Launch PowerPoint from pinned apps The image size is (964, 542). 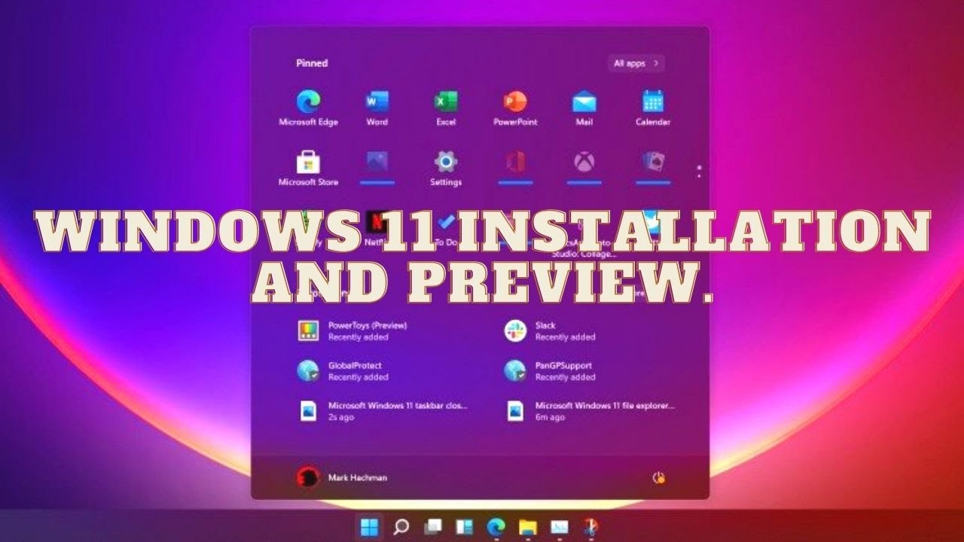tap(514, 108)
